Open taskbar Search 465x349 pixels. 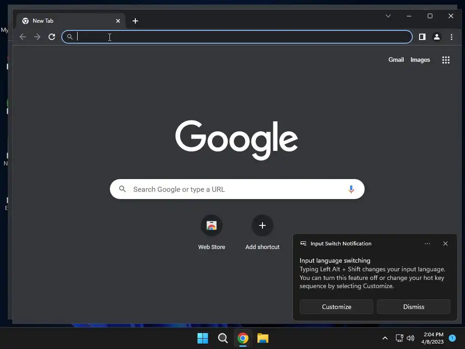(x=223, y=338)
